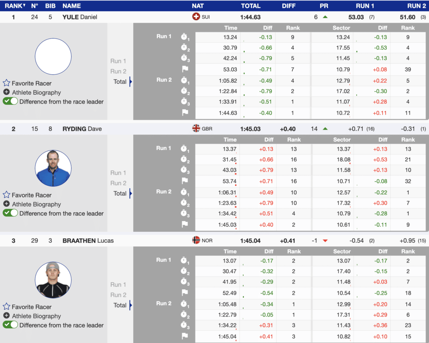Click the star icon beside Yule's Favorite Racer
This screenshot has height=343, width=429.
click(6, 83)
